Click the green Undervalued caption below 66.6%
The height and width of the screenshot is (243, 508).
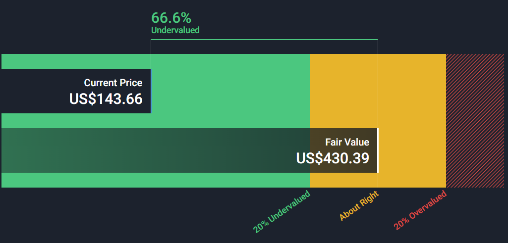[175, 30]
